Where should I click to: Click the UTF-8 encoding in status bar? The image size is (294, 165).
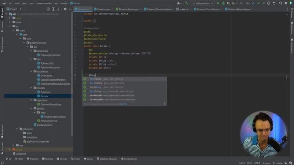pos(257,163)
